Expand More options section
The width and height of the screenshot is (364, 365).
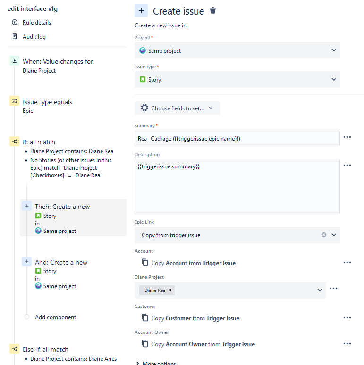(156, 363)
